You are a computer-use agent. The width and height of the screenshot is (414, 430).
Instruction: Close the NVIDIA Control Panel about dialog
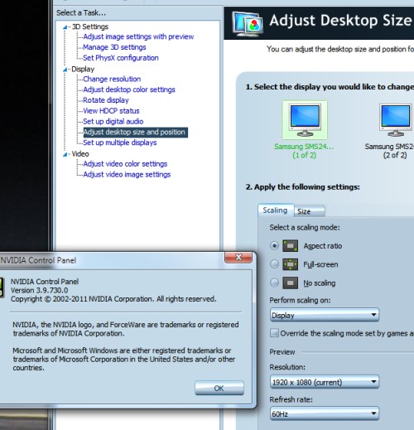tap(238, 258)
